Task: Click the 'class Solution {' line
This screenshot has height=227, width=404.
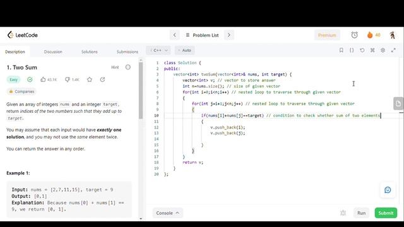Action: point(182,63)
